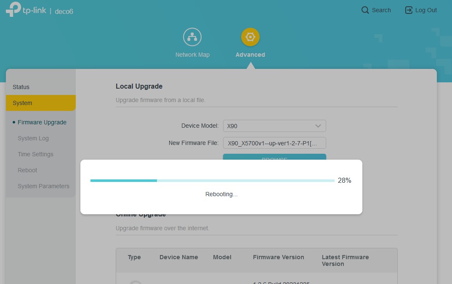The width and height of the screenshot is (452, 284).
Task: Open the Network Map topology icon
Action: pyautogui.click(x=192, y=37)
